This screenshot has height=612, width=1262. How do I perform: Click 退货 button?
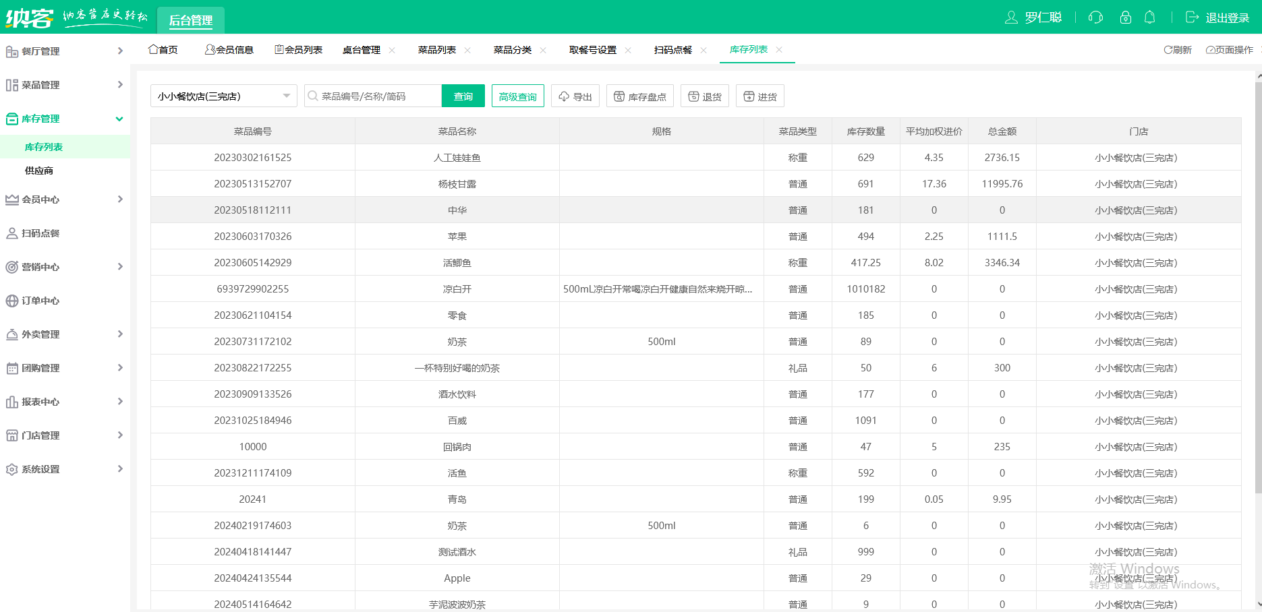[705, 96]
